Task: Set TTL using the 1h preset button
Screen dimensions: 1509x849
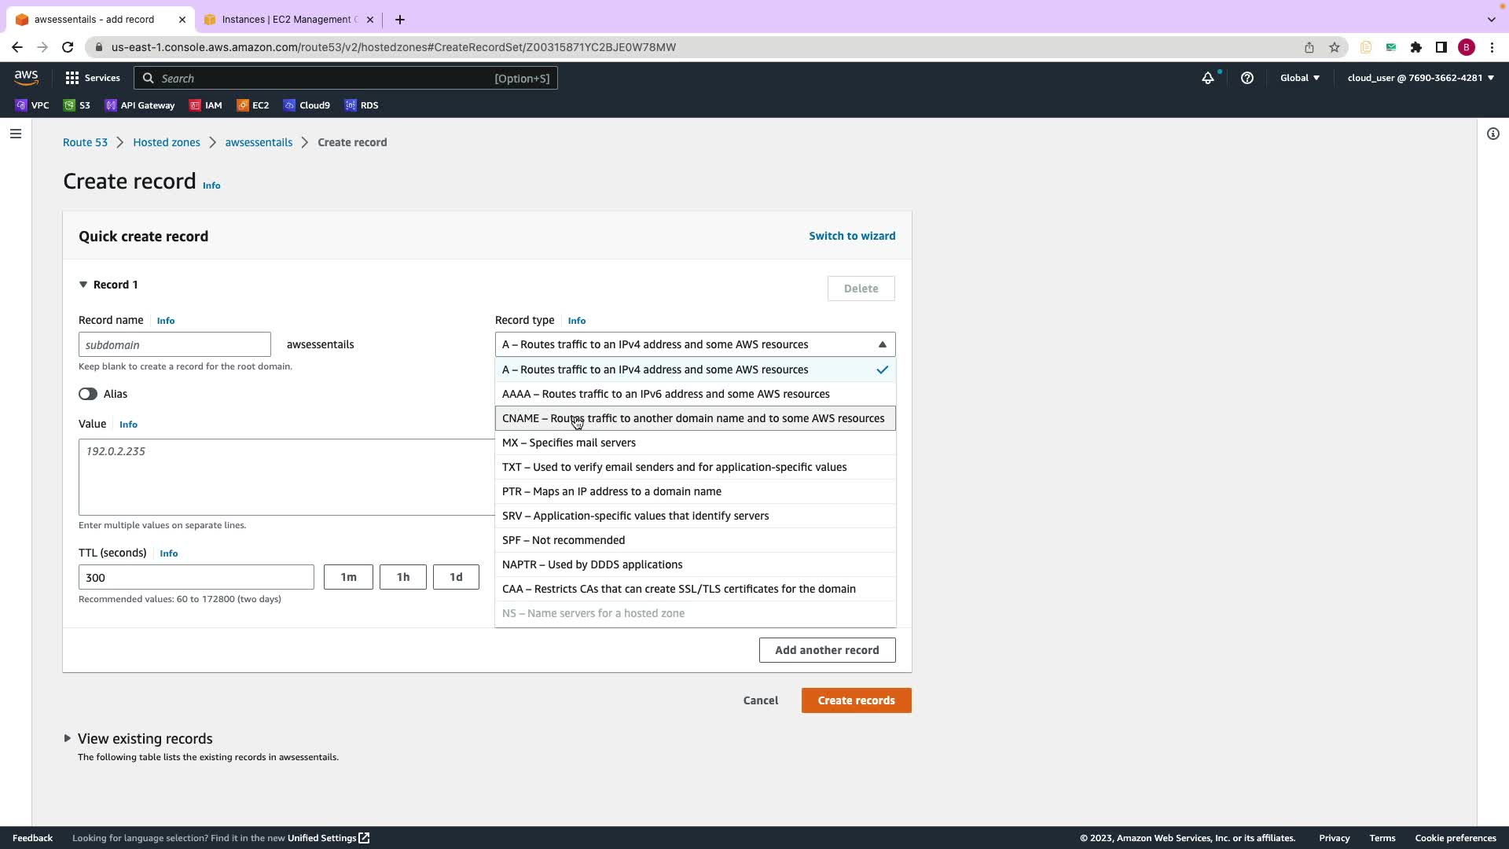Action: click(403, 577)
